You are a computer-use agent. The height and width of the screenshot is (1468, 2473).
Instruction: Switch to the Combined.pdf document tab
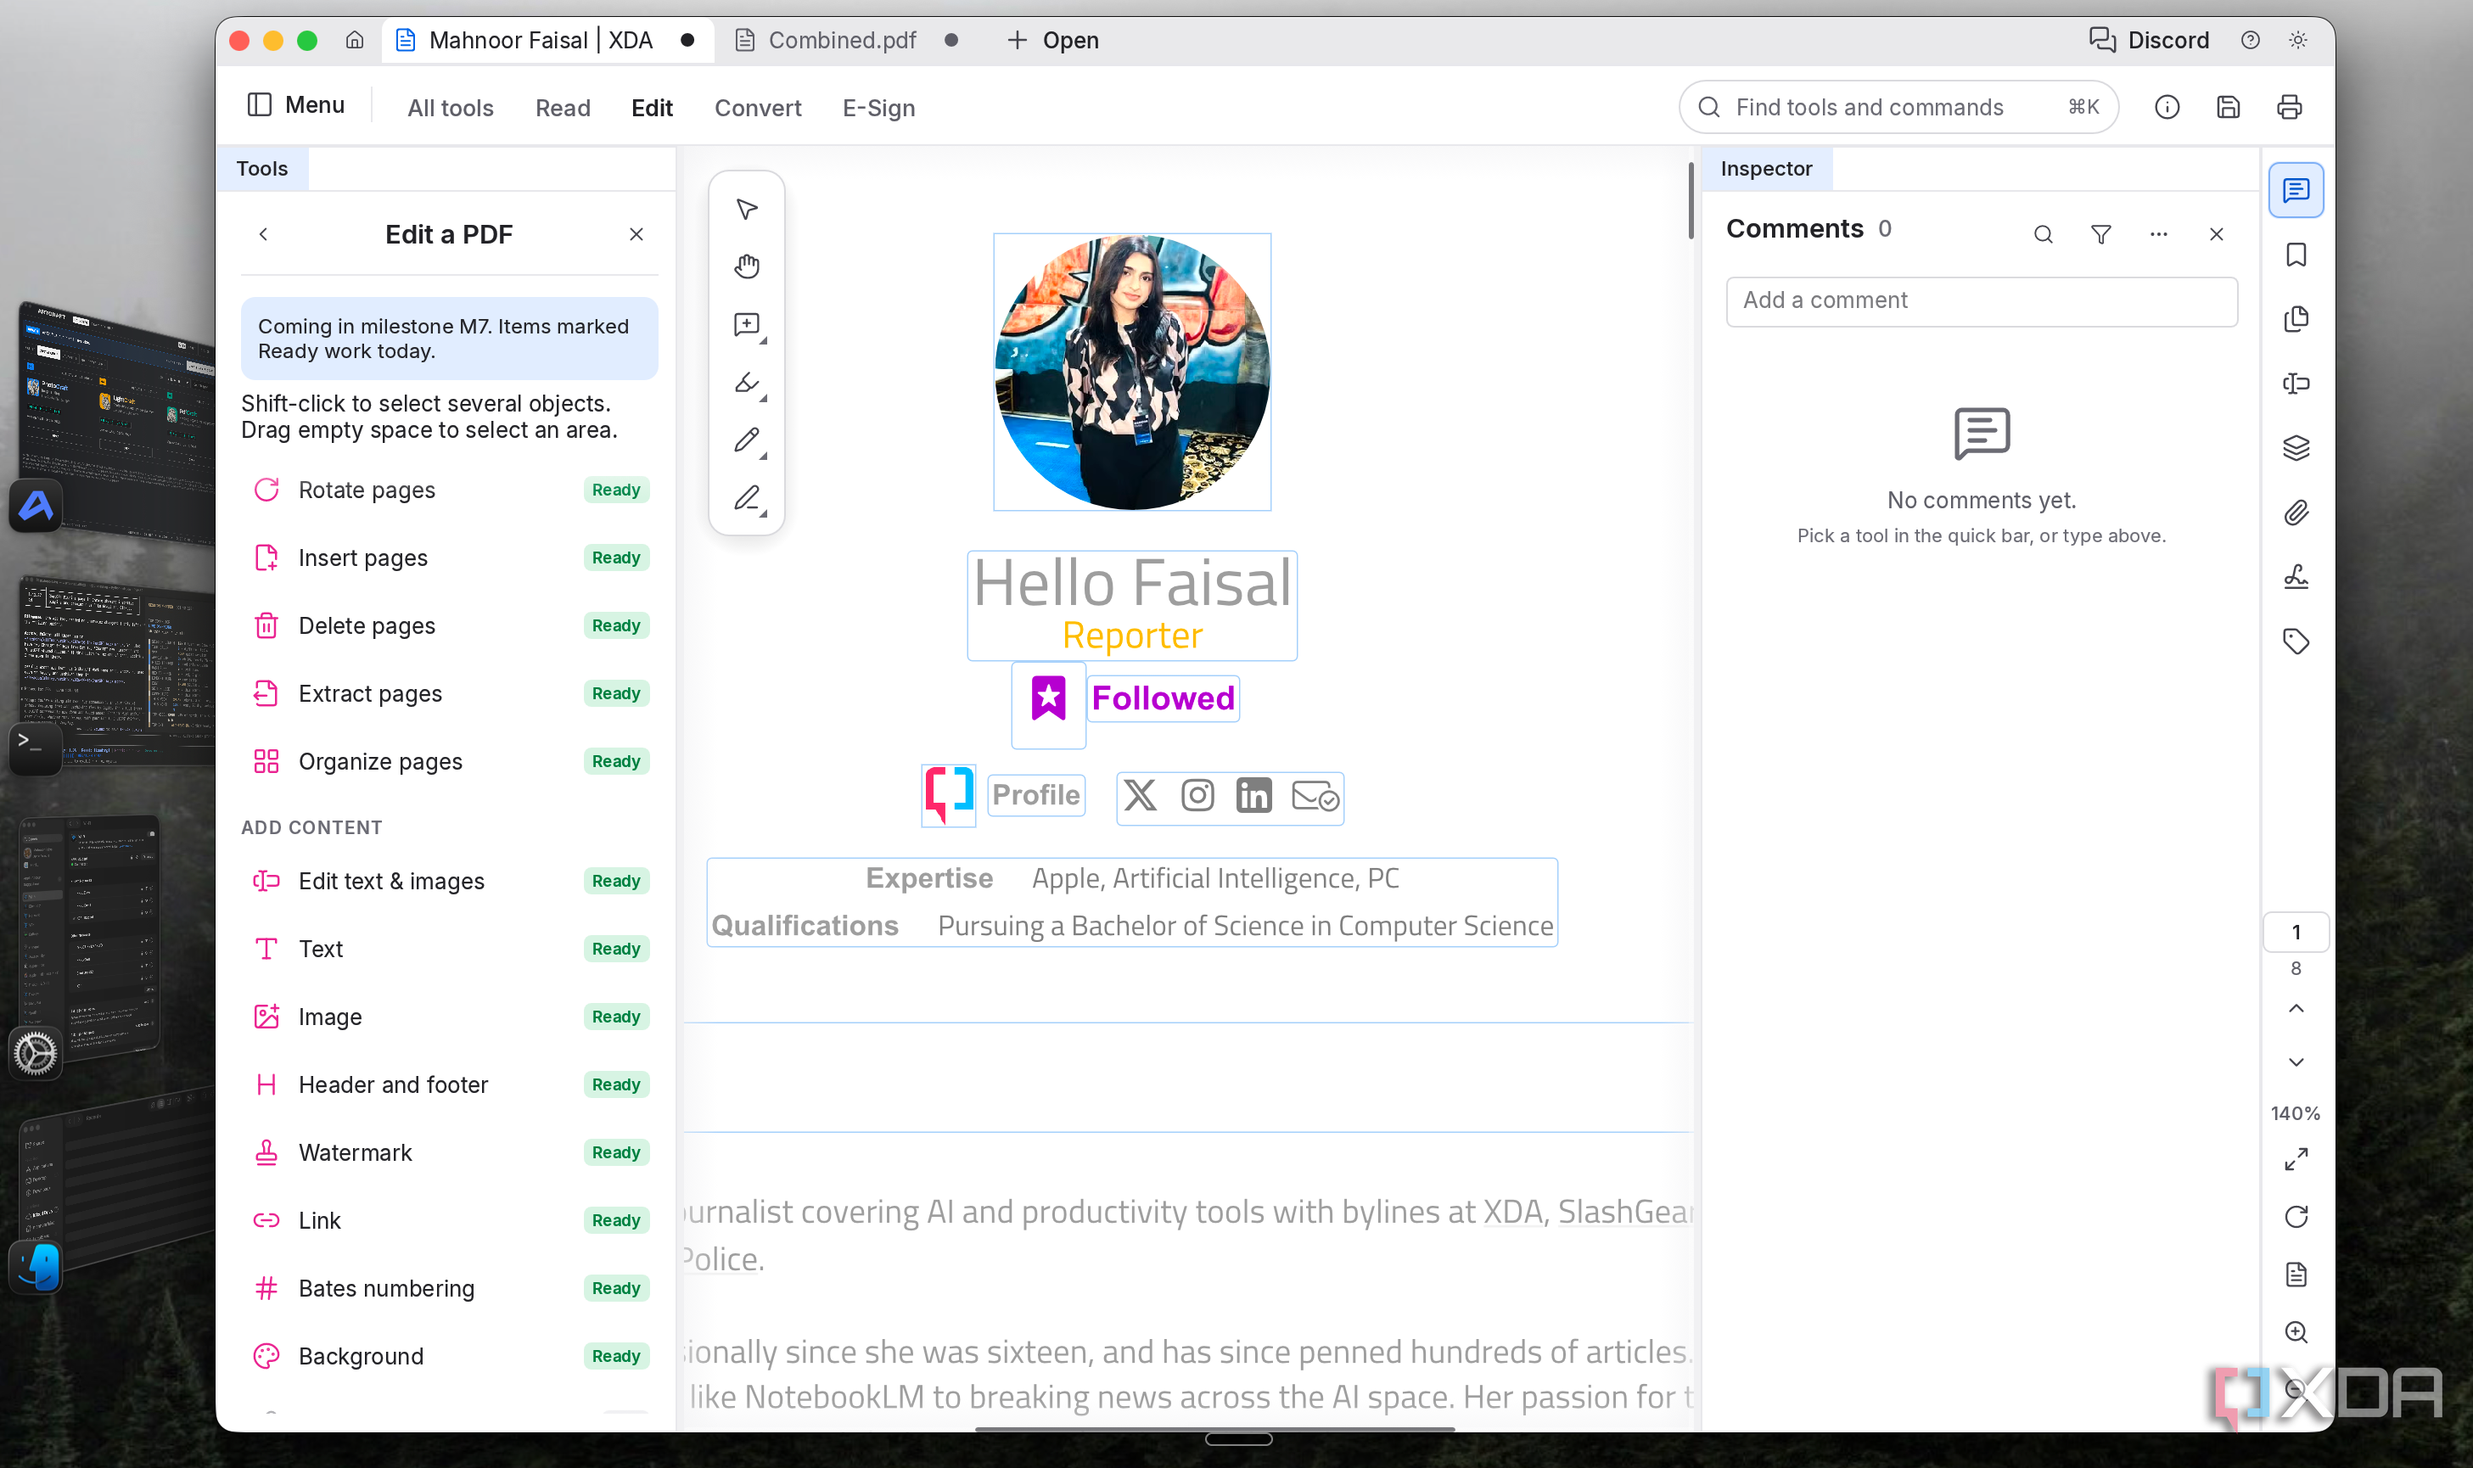pyautogui.click(x=842, y=40)
